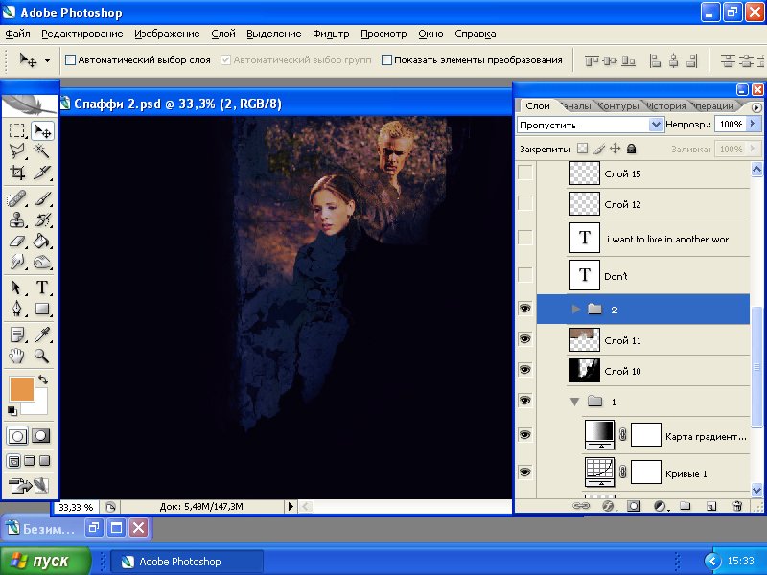Select the Eraser tool

[x=17, y=241]
